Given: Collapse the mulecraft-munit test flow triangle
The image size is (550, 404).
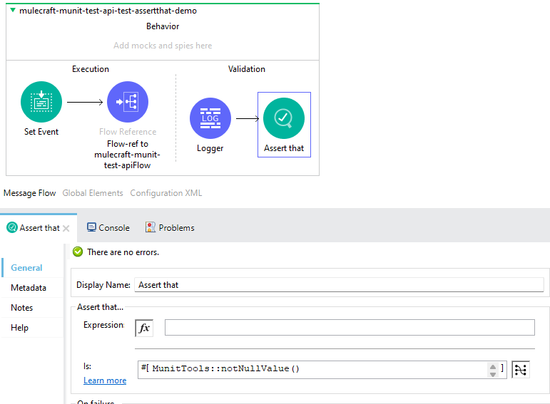Looking at the screenshot, I should 13,11.
